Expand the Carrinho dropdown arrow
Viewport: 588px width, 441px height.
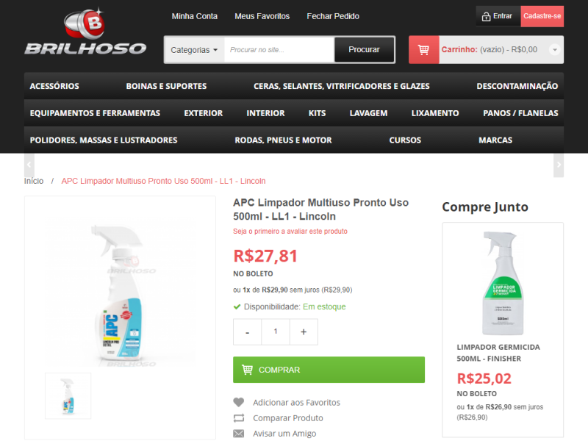point(555,49)
